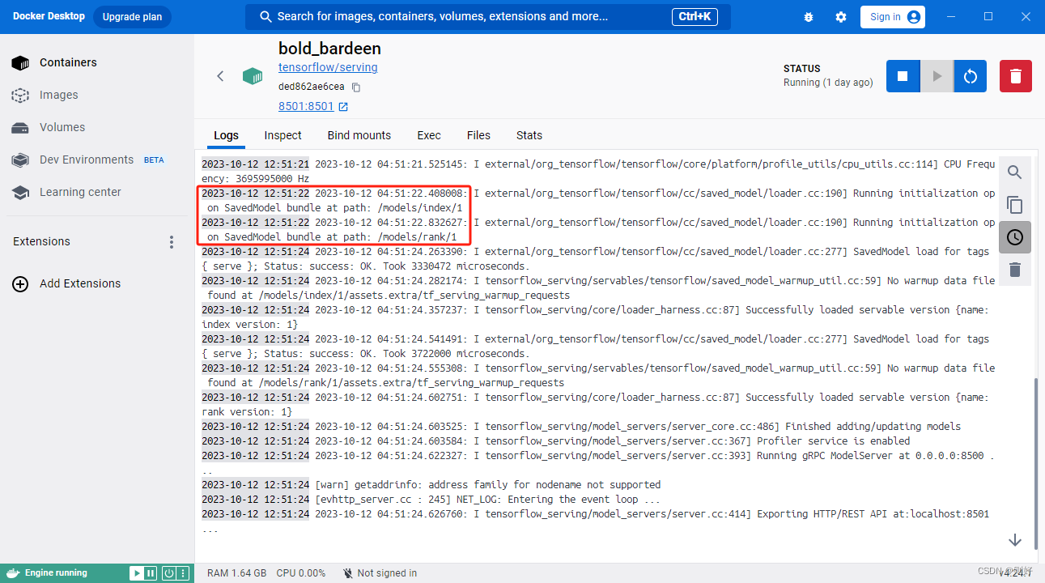Screen dimensions: 1045x583
Task: Open Containers in the sidebar
Action: pyautogui.click(x=97, y=62)
